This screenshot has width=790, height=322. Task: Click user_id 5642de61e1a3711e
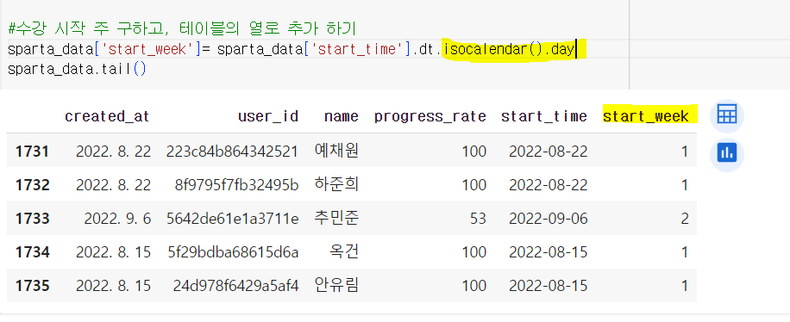(232, 219)
